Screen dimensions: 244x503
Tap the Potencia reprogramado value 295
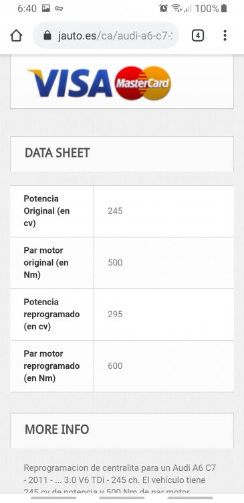coord(115,314)
